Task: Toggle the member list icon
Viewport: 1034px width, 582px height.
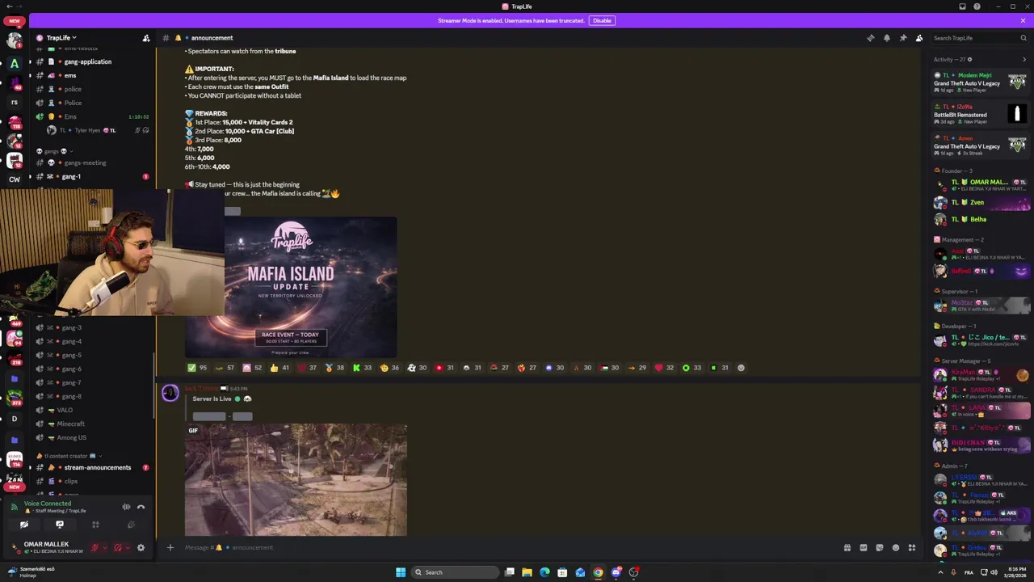Action: tap(918, 38)
